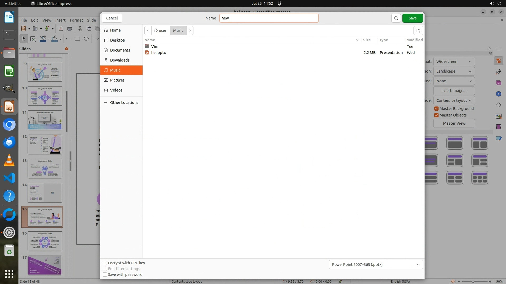Open VLC media player from dock
The image size is (506, 284).
[9, 160]
